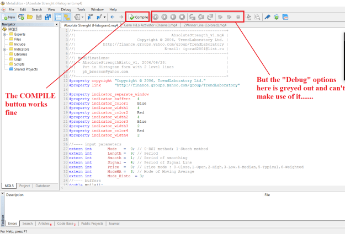Switch Navigator to the Database tab
345x234 pixels.
point(43,186)
